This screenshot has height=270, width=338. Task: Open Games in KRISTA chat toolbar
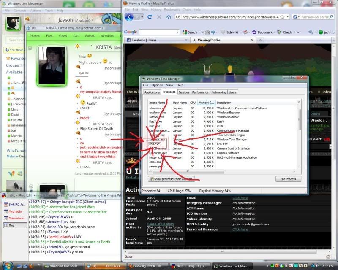click(x=90, y=36)
